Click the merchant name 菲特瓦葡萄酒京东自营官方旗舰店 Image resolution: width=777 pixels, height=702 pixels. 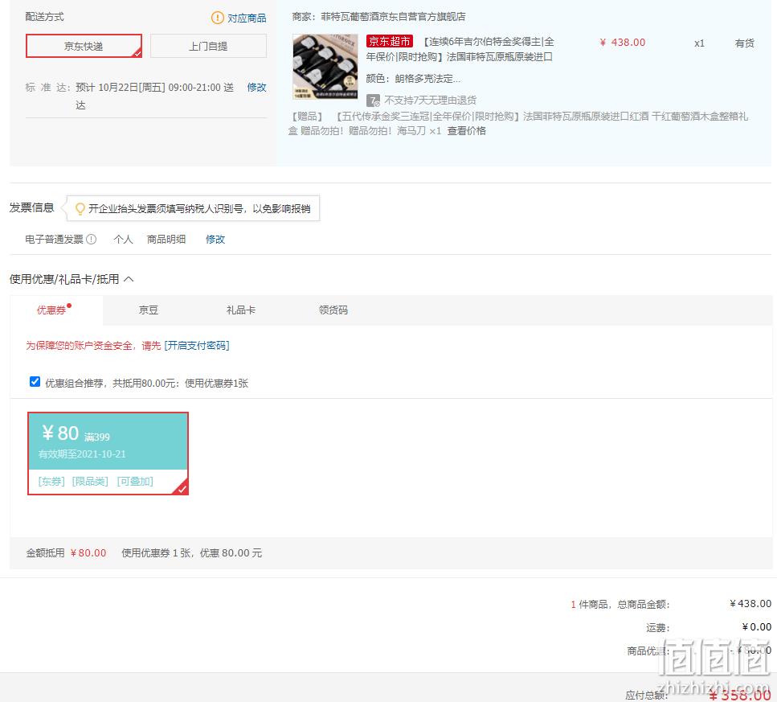click(394, 17)
